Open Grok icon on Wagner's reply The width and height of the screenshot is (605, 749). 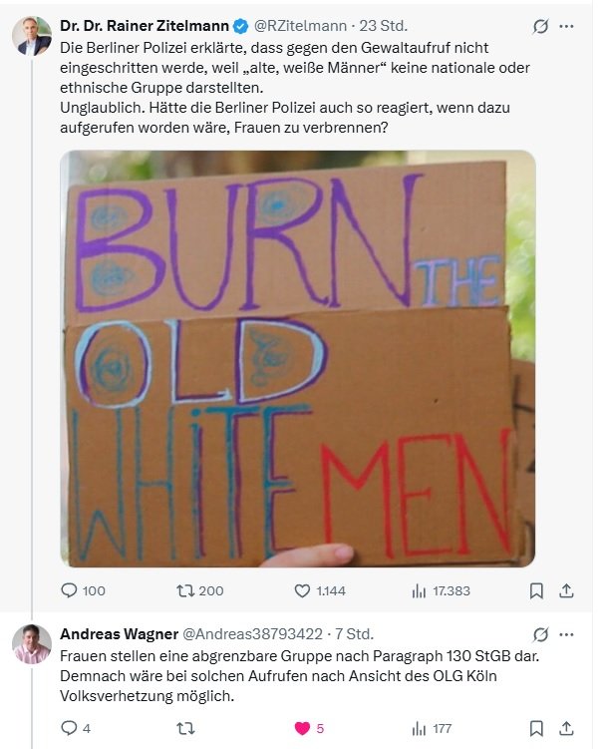point(540,634)
